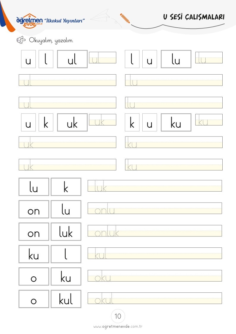236x334 pixels.
Task: Open the www.ogretmenevde.com.tr link
Action: [x=118, y=326]
